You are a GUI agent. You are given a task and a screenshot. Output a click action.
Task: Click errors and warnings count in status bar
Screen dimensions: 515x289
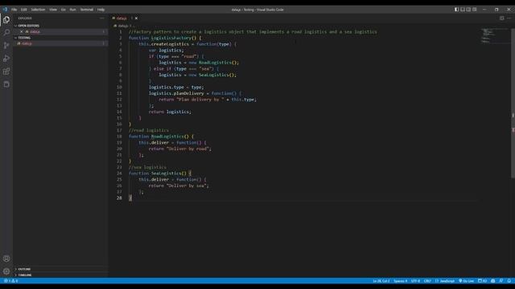coord(10,281)
